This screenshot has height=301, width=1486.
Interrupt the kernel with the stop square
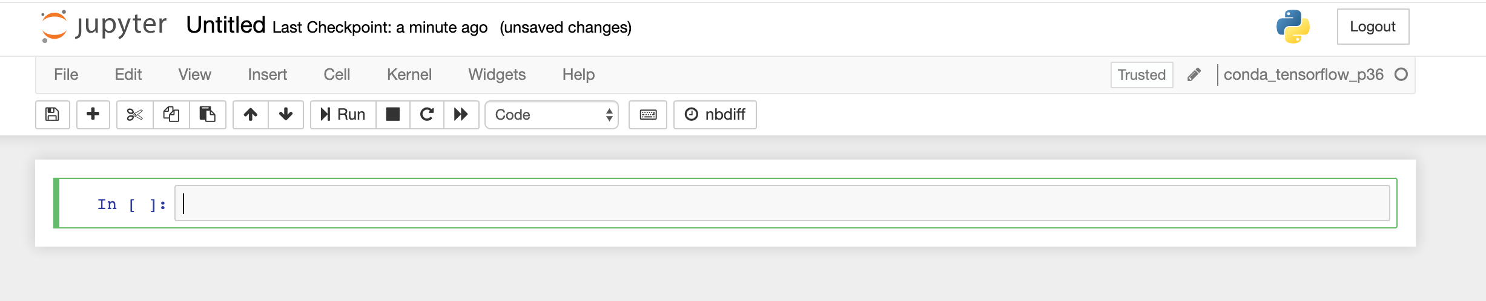point(393,115)
